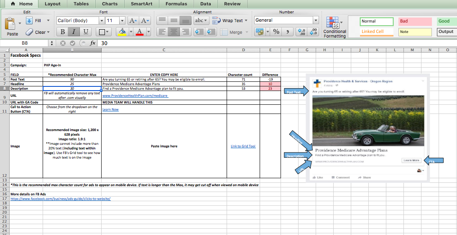The image size is (457, 235).
Task: Open the font color dropdown arrow
Action: coord(148,32)
